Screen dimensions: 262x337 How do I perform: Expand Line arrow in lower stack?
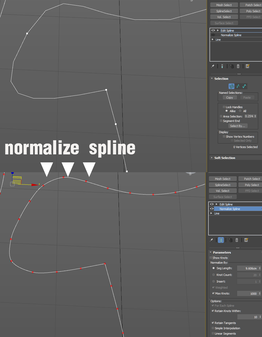pyautogui.click(x=211, y=213)
